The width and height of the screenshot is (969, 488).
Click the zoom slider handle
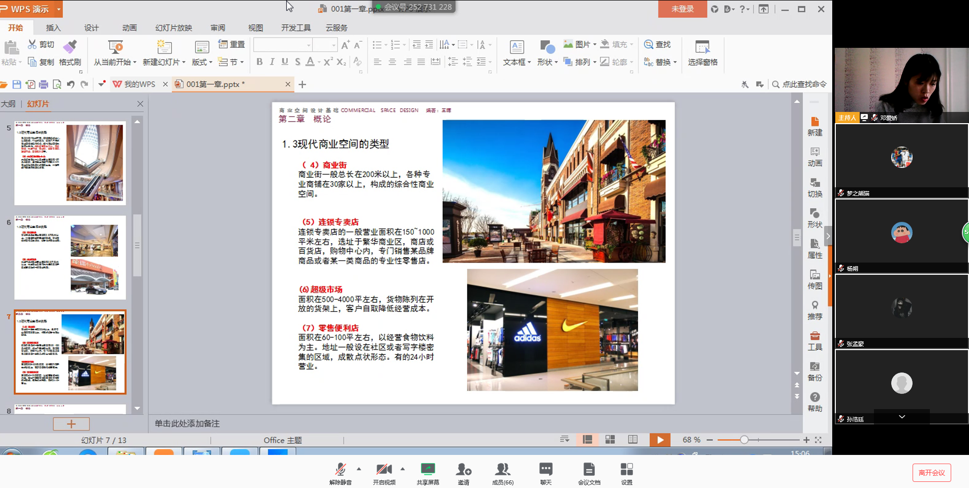click(x=744, y=440)
